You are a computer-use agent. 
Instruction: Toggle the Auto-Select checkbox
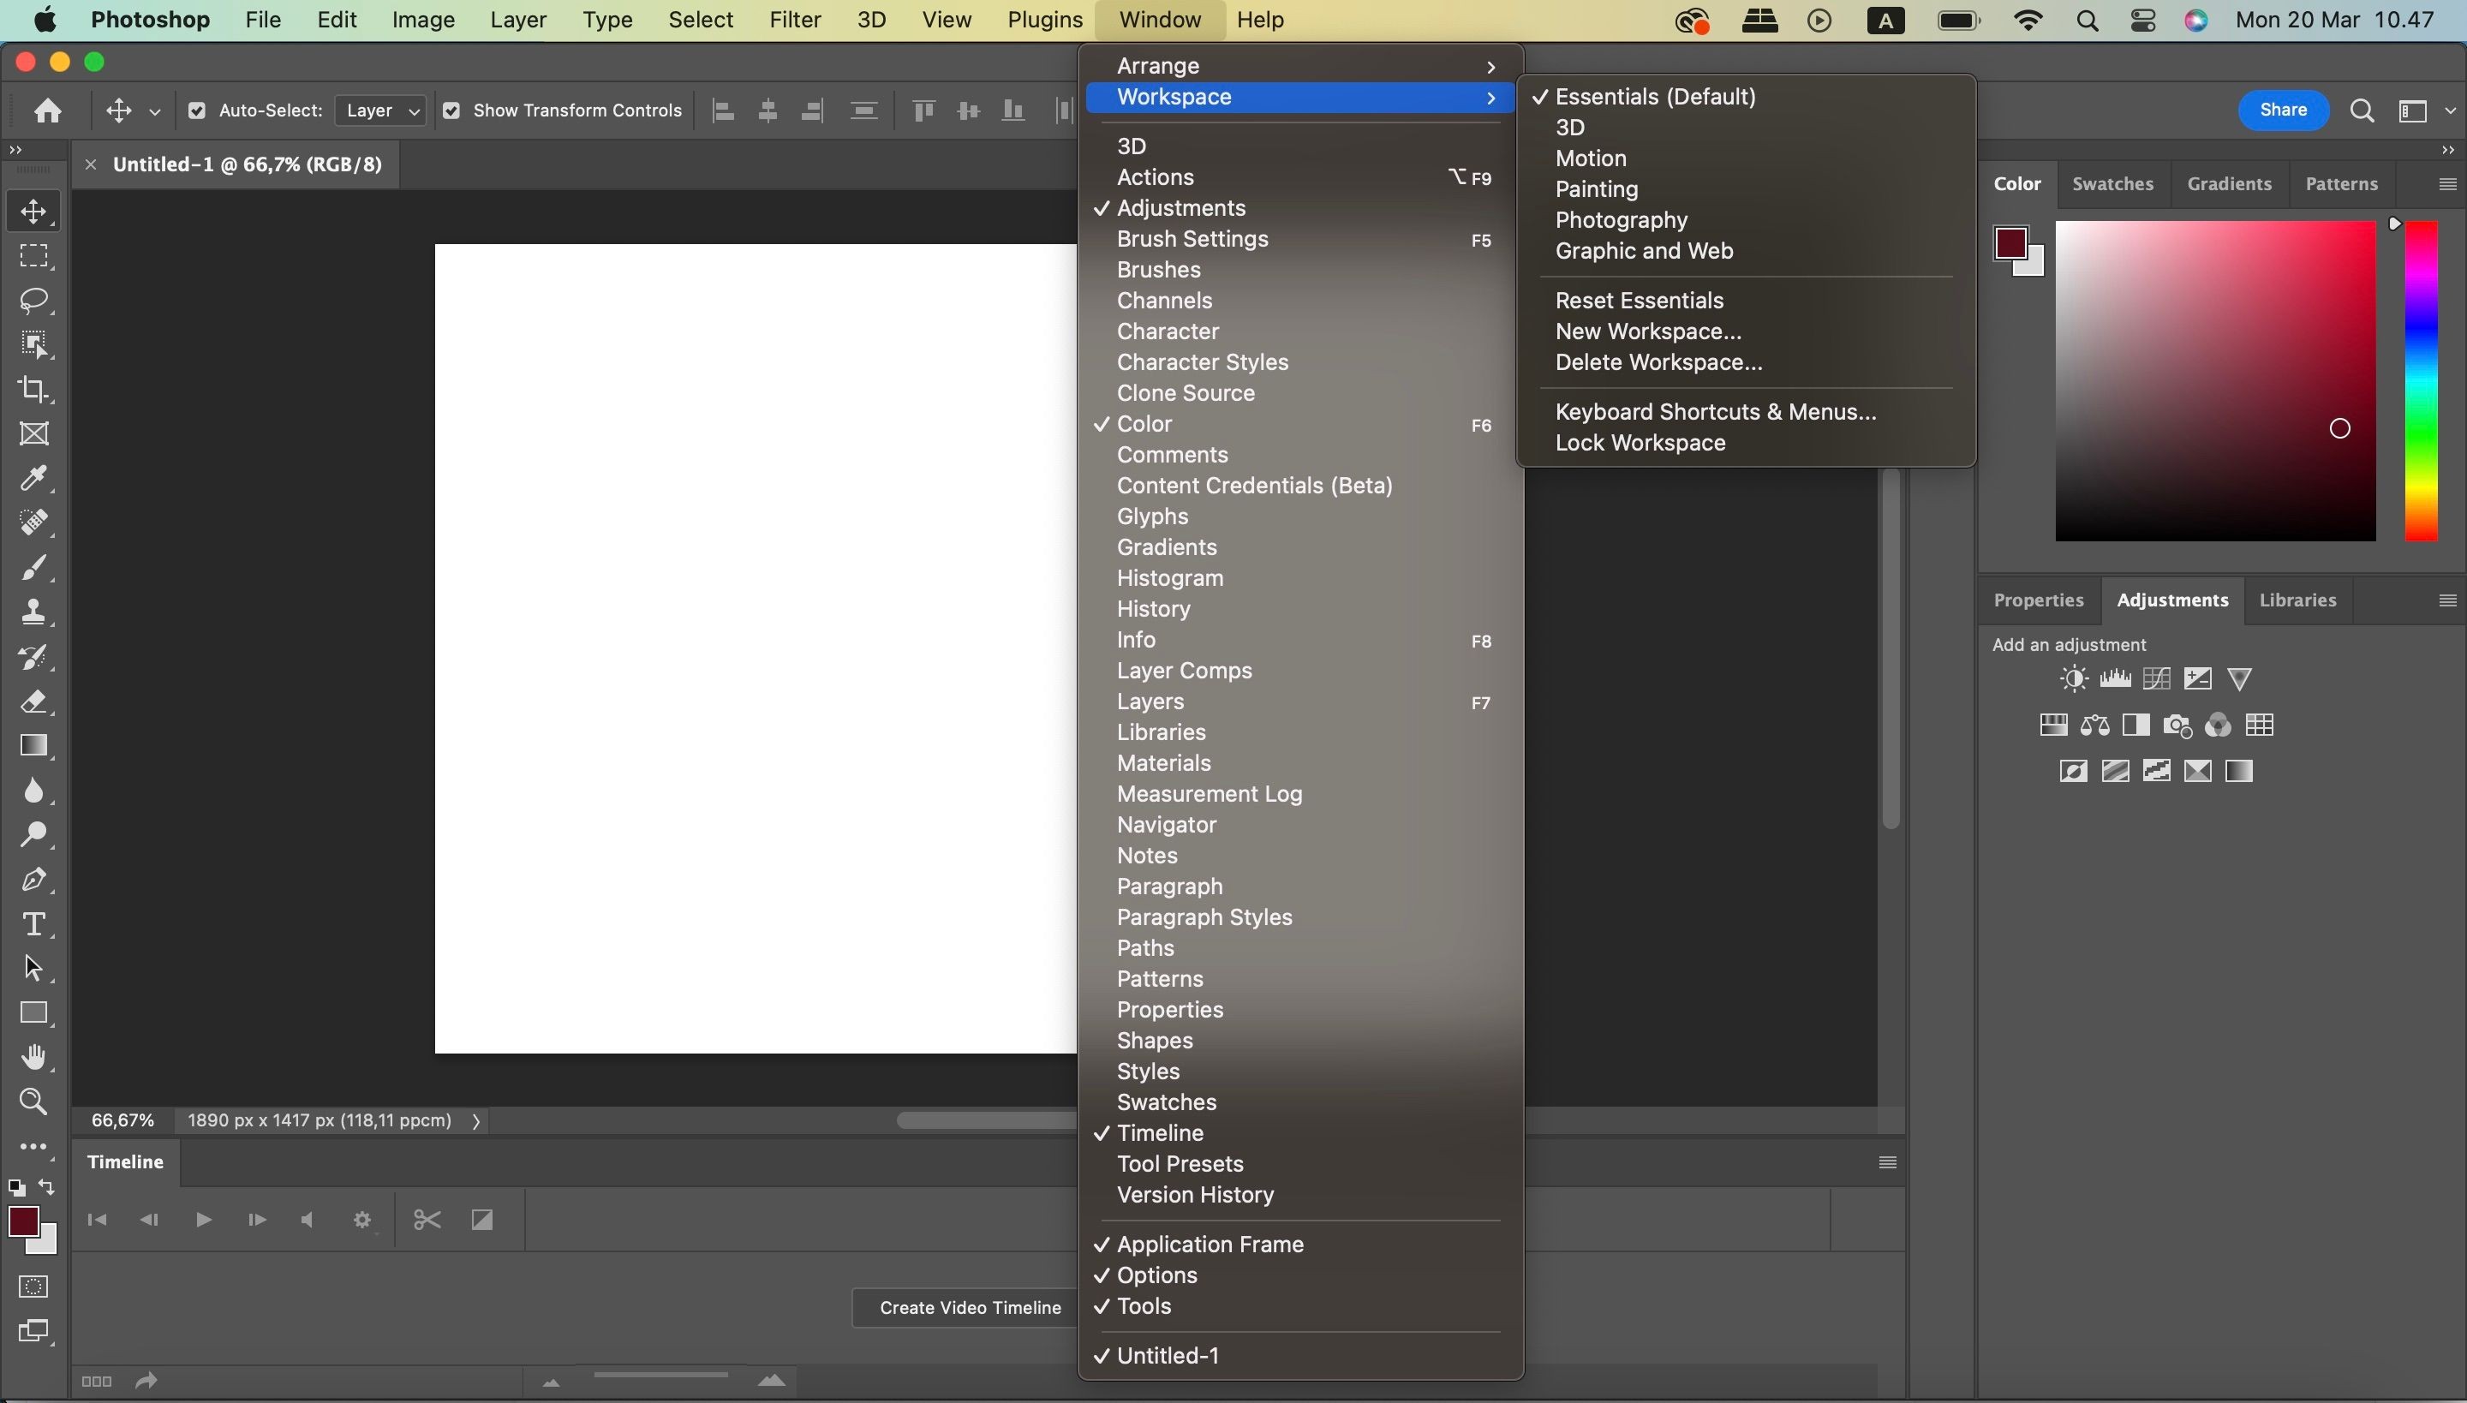197,110
